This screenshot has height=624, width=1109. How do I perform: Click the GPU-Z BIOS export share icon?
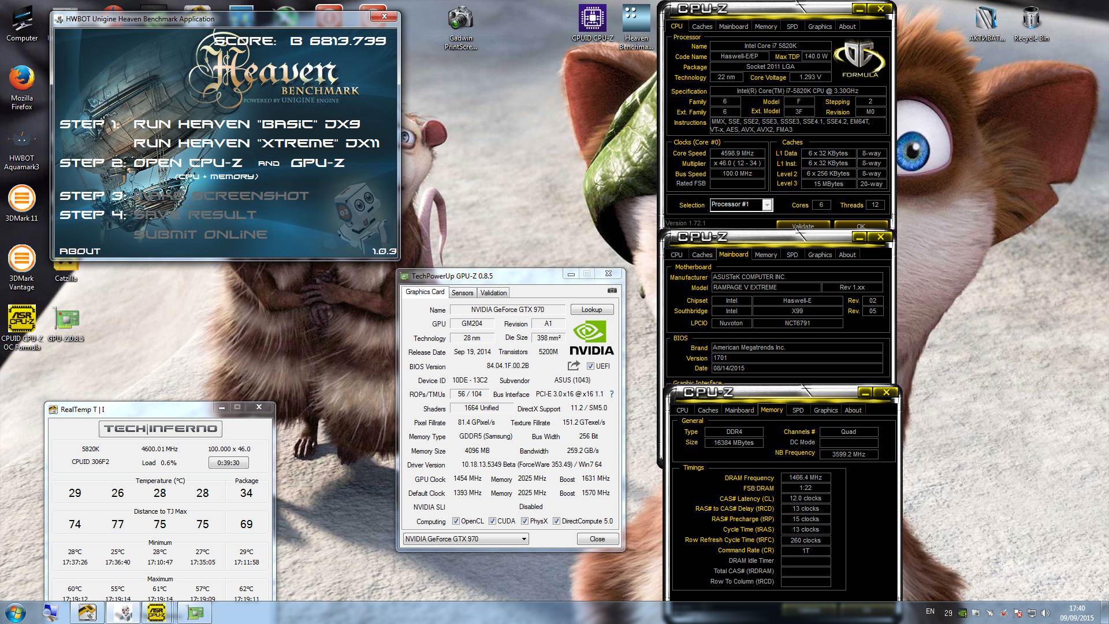(x=574, y=366)
